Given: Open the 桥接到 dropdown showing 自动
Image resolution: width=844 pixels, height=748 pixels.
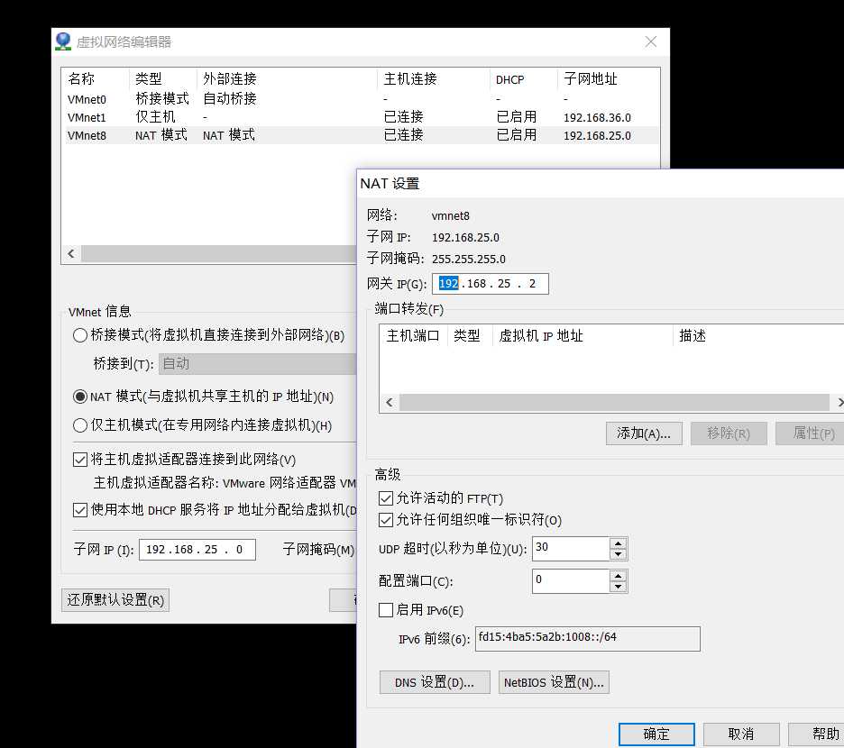Looking at the screenshot, I should [x=257, y=364].
